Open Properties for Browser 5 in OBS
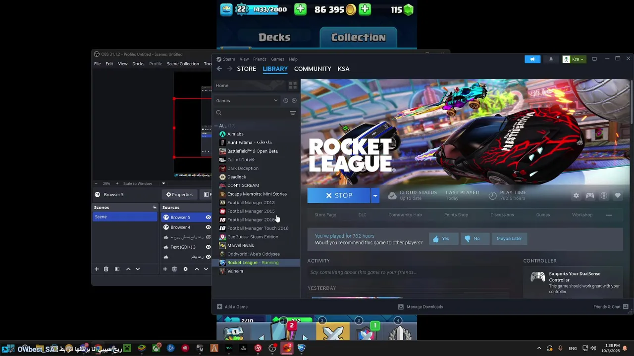The height and width of the screenshot is (356, 634). coord(179,195)
